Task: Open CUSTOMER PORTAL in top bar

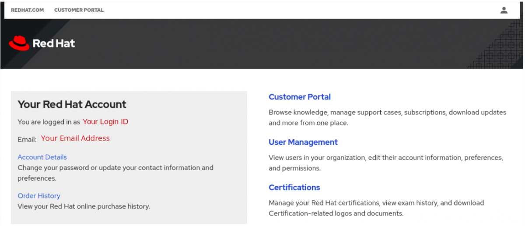Action: click(x=79, y=10)
